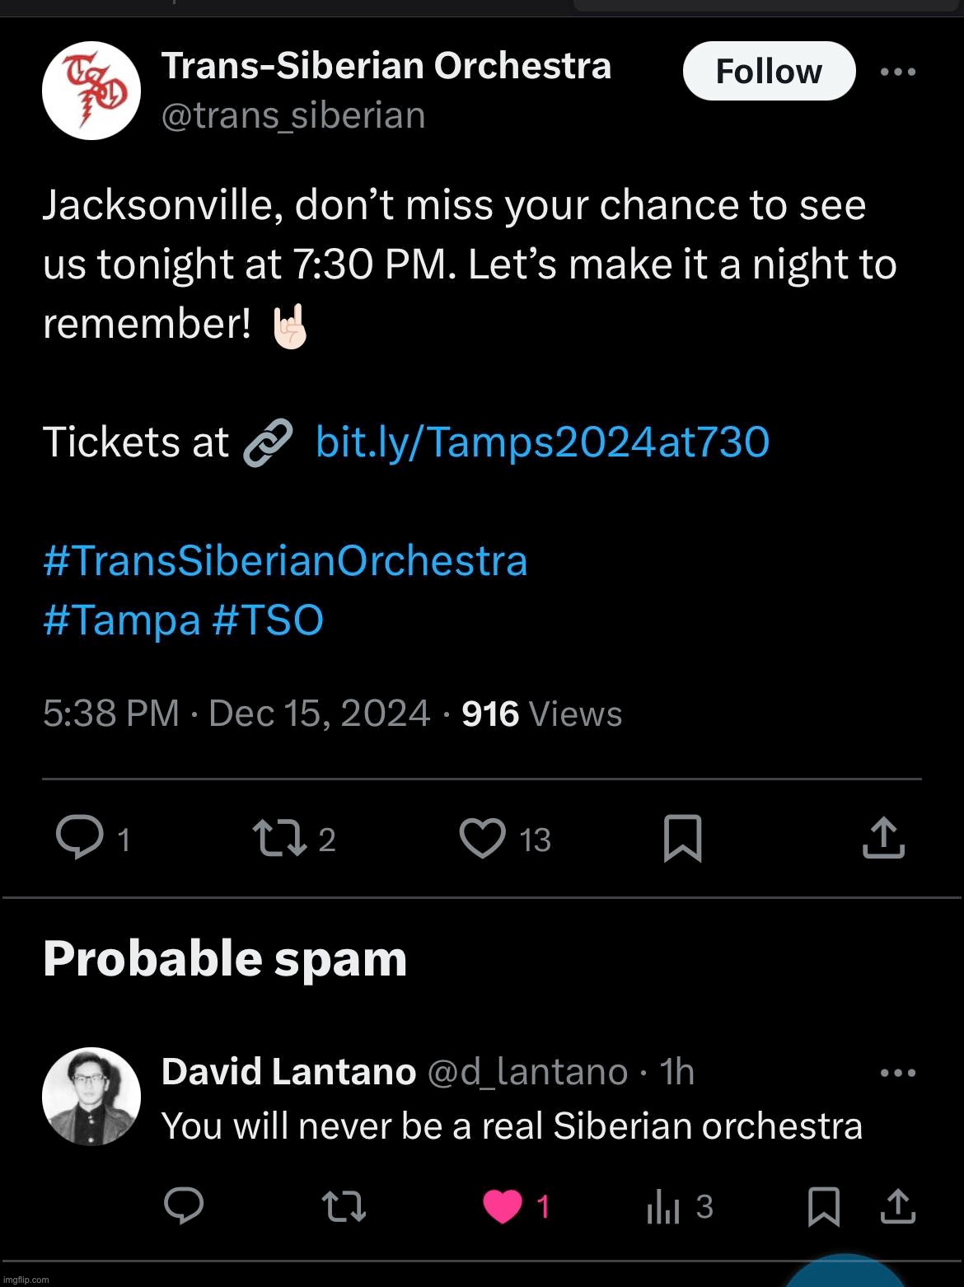View Trans-Siberian Orchestra profile picture
Screen dimensions: 964x1287
pyautogui.click(x=91, y=91)
